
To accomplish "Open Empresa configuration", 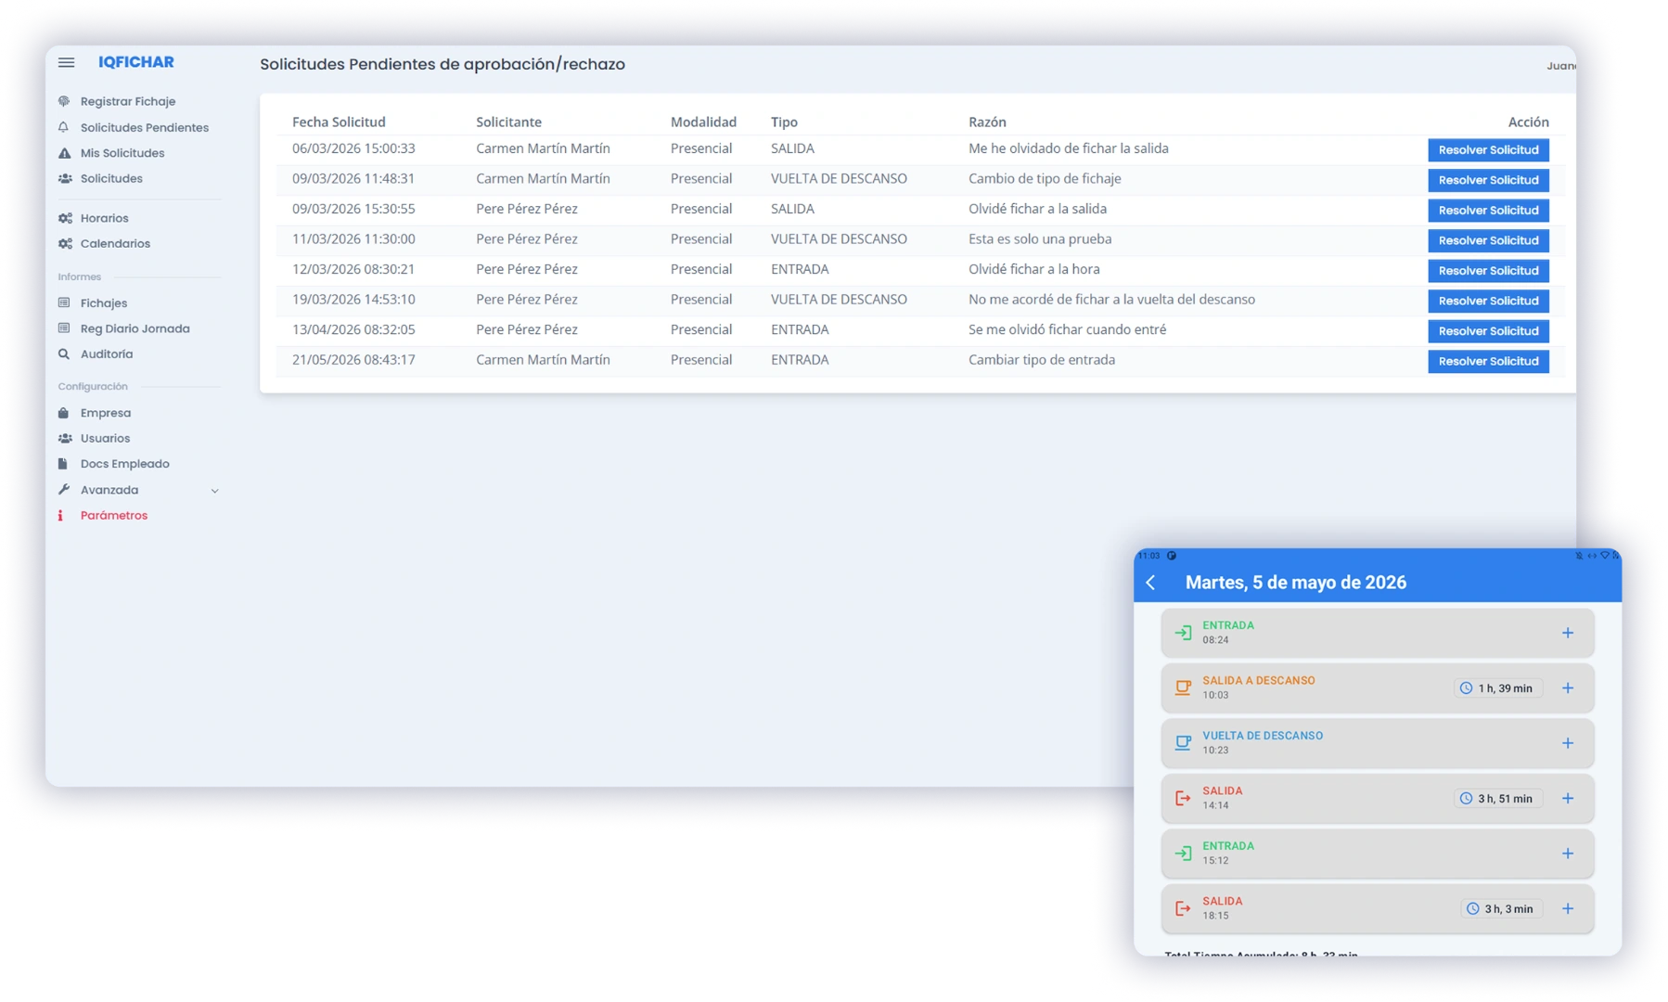I will (105, 413).
